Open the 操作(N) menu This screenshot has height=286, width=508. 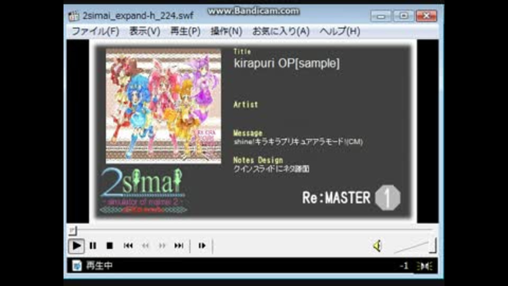pos(226,31)
